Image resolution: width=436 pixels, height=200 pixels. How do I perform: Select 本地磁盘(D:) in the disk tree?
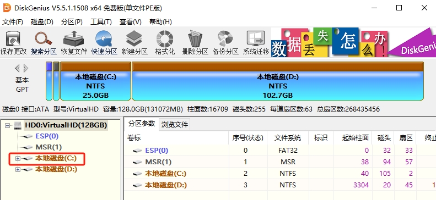[x=56, y=169]
